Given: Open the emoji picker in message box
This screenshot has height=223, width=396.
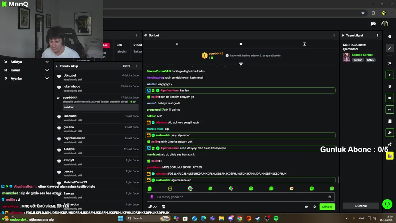Looking at the screenshot, I should pyautogui.click(x=330, y=197).
